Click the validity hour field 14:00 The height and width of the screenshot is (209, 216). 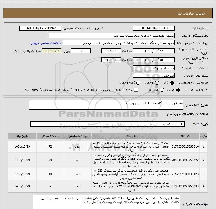111,60
